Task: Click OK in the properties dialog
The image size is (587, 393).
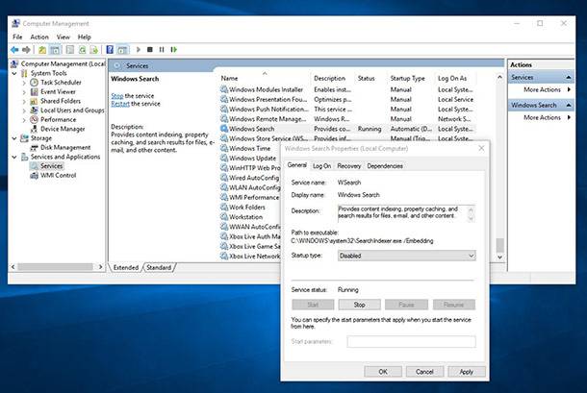Action: (x=383, y=372)
